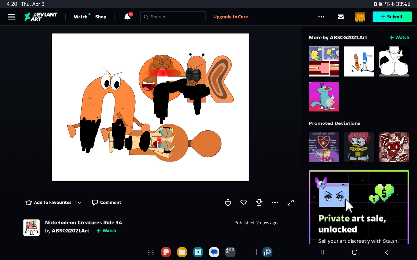This screenshot has height=260, width=417.
Task: Give a badge with heart icon
Action: click(x=228, y=203)
